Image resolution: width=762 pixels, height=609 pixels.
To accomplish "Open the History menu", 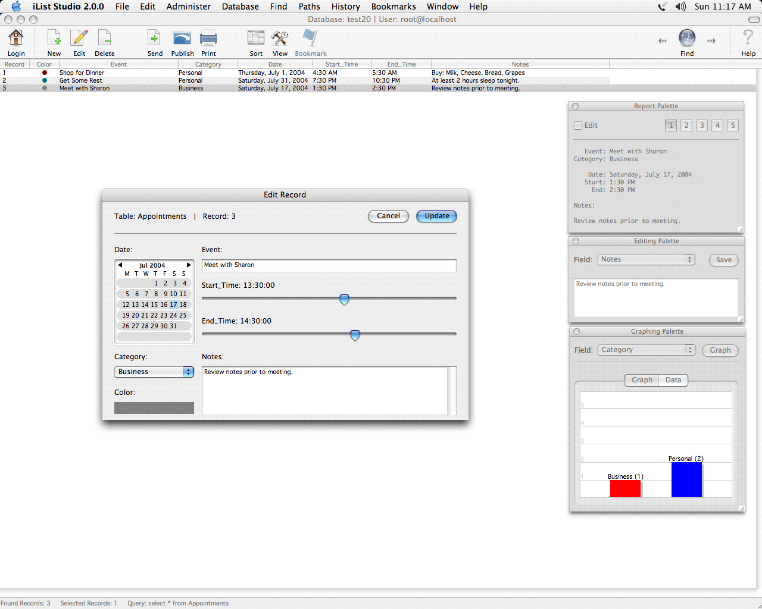I will coord(346,7).
